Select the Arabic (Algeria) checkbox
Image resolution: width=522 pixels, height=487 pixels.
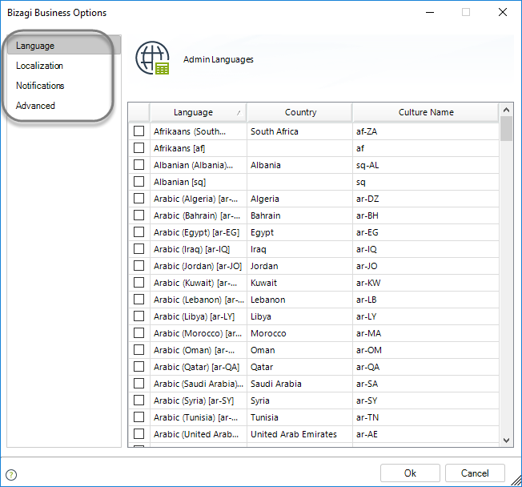coord(139,198)
